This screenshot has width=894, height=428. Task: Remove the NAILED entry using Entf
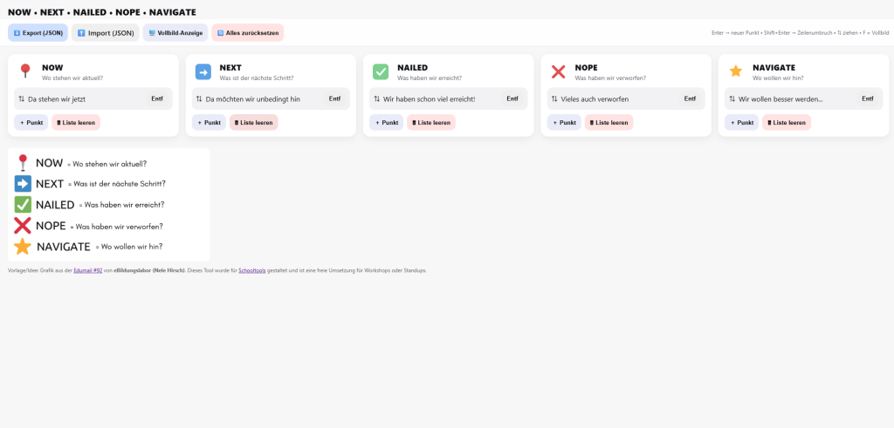[512, 99]
